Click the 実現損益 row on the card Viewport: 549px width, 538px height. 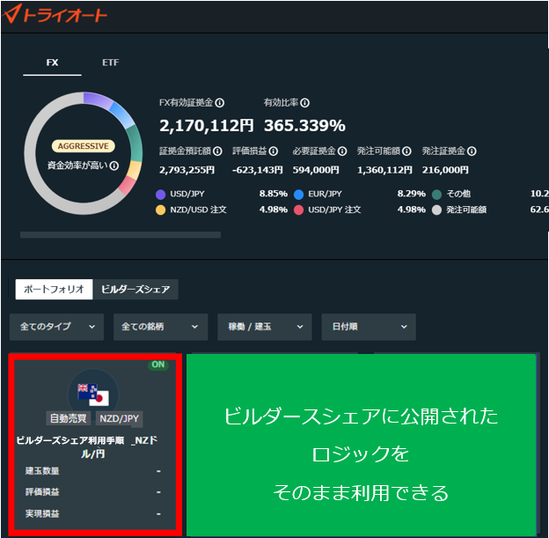[x=93, y=514]
